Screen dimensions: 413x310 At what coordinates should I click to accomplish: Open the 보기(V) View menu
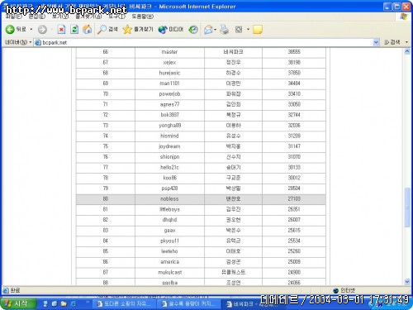pos(60,17)
